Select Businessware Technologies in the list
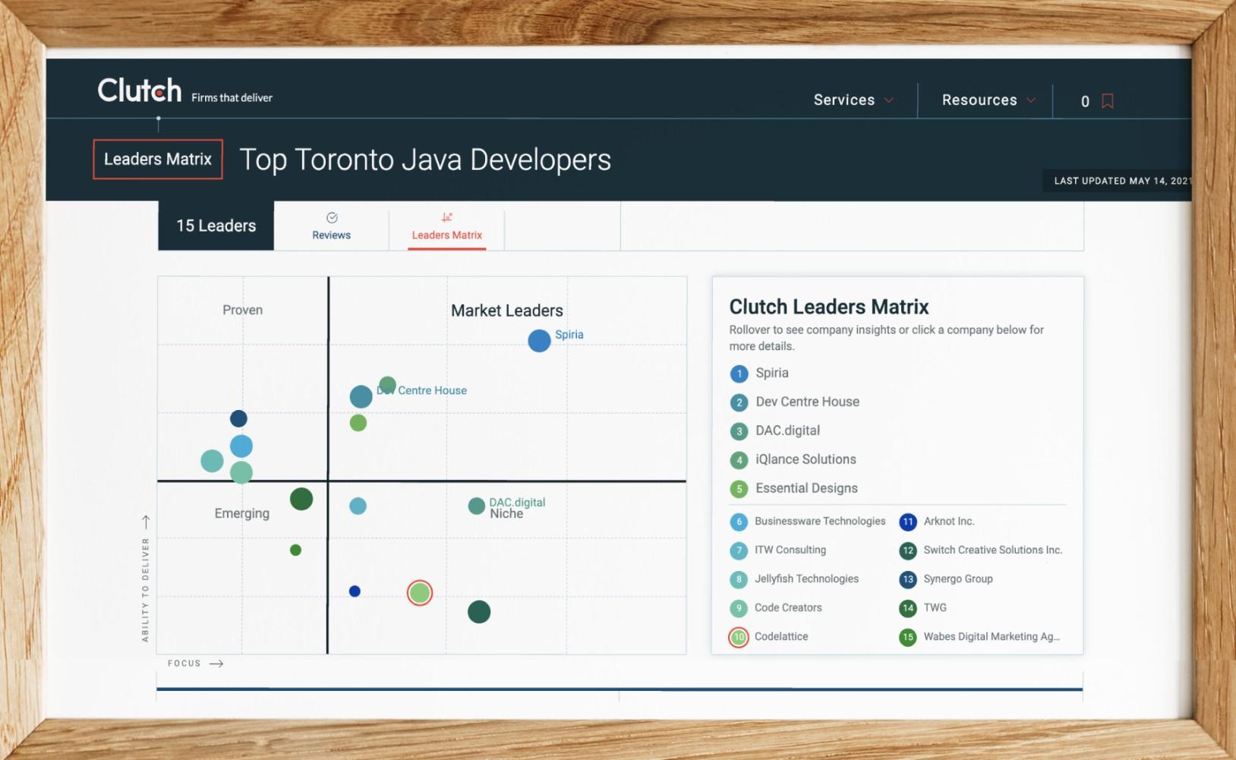Screen dimensions: 1236x760 pos(820,522)
